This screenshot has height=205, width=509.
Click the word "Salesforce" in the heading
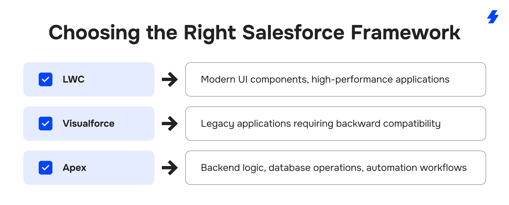293,32
